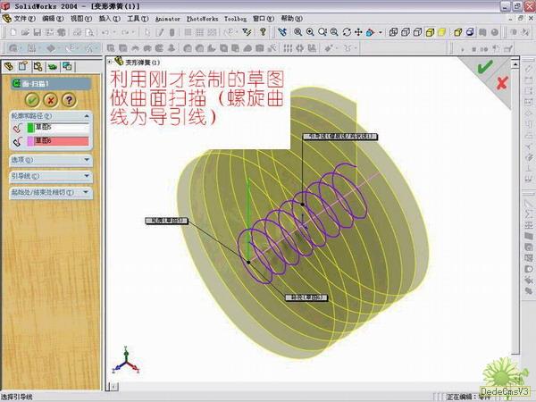
Task: Select the Rotate View tool
Action: pyautogui.click(x=345, y=32)
